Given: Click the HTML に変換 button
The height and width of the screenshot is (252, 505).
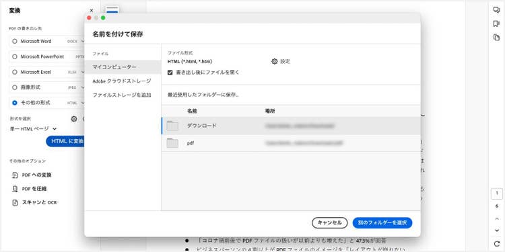Looking at the screenshot, I should pyautogui.click(x=65, y=141).
